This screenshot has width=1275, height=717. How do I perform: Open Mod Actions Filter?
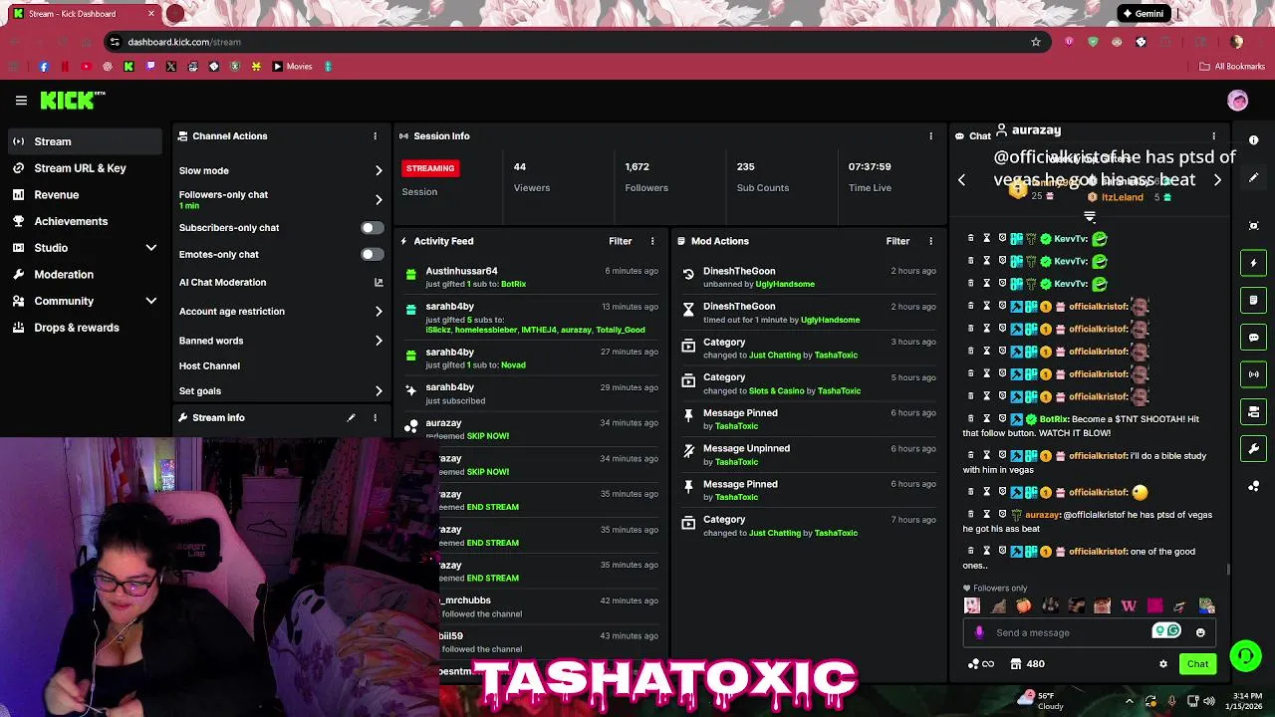click(x=897, y=241)
